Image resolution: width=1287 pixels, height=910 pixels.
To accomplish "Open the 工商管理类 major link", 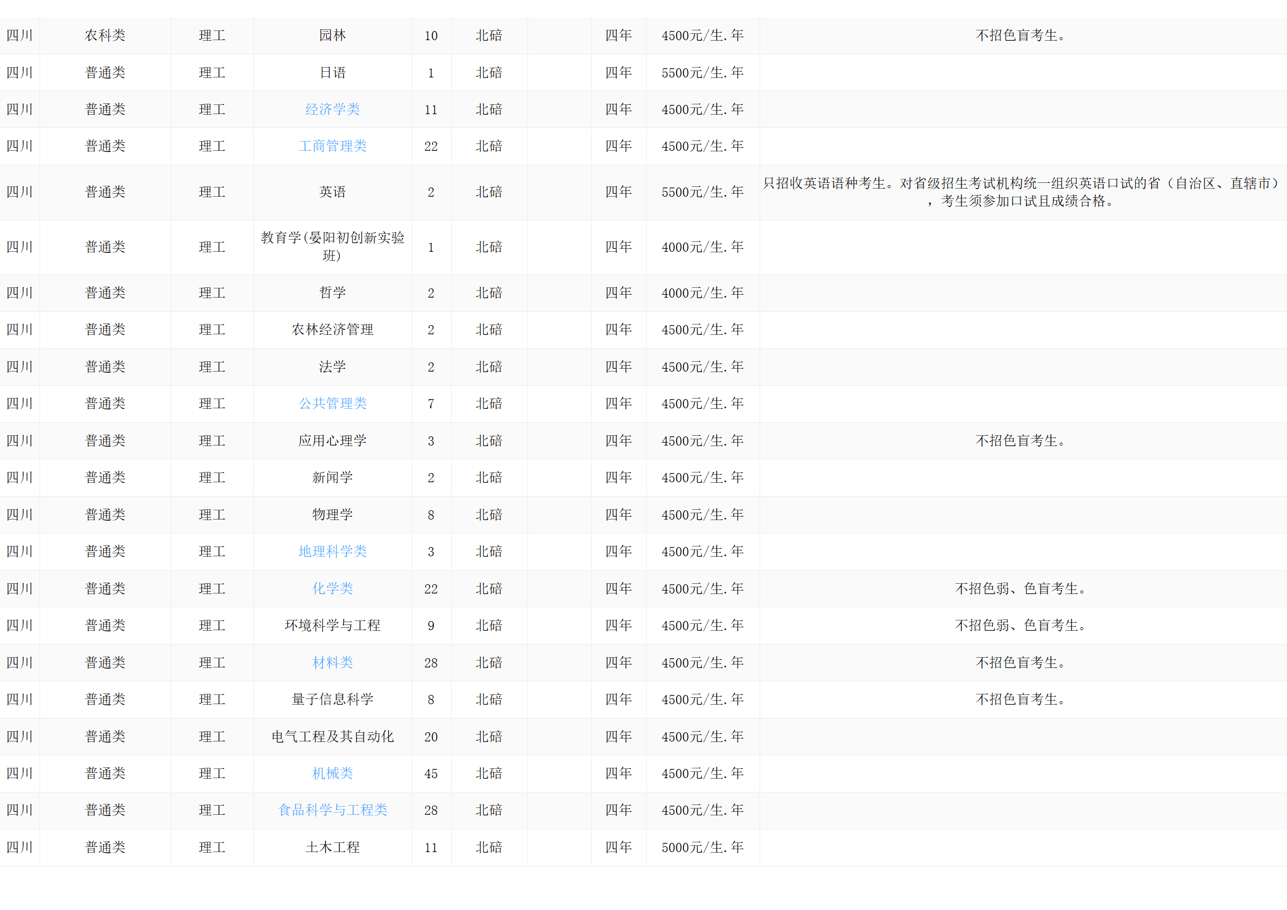I will tap(332, 146).
